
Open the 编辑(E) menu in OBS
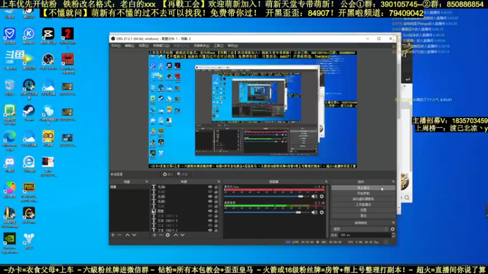click(x=129, y=46)
